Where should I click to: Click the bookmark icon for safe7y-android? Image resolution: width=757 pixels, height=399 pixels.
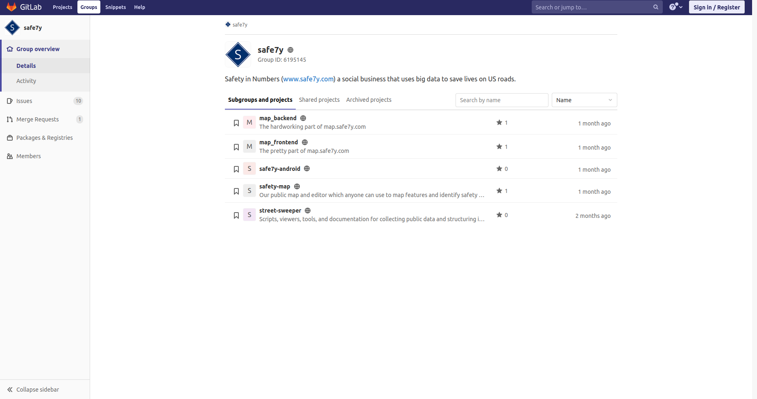pos(236,169)
